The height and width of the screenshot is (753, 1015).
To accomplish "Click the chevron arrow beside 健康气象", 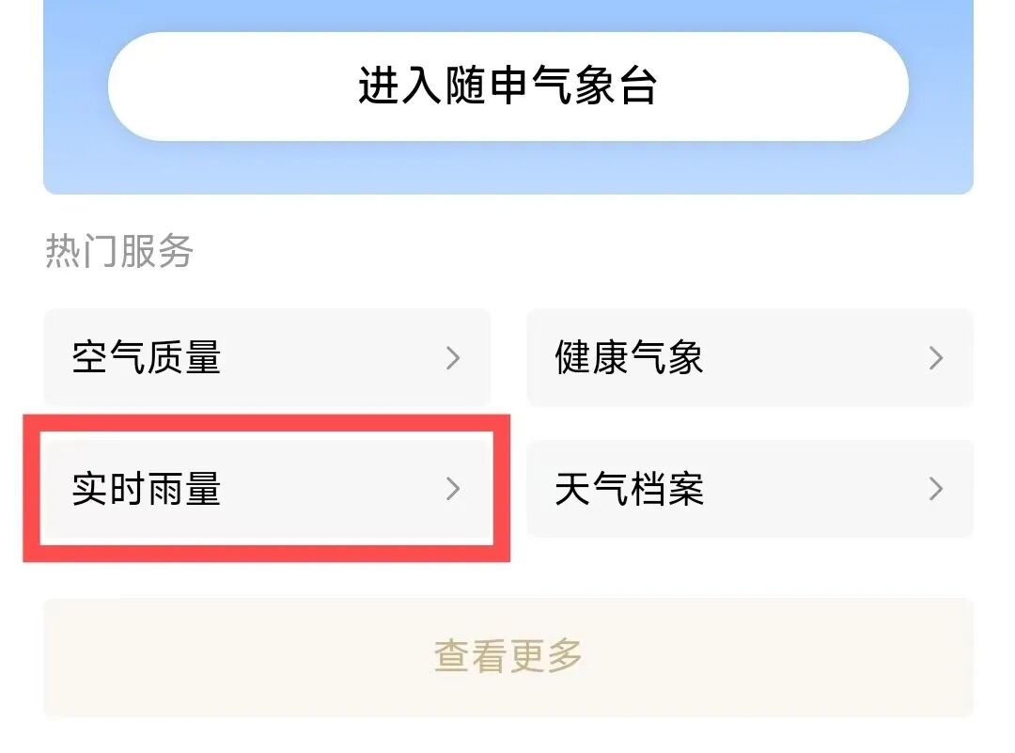I will [x=935, y=357].
